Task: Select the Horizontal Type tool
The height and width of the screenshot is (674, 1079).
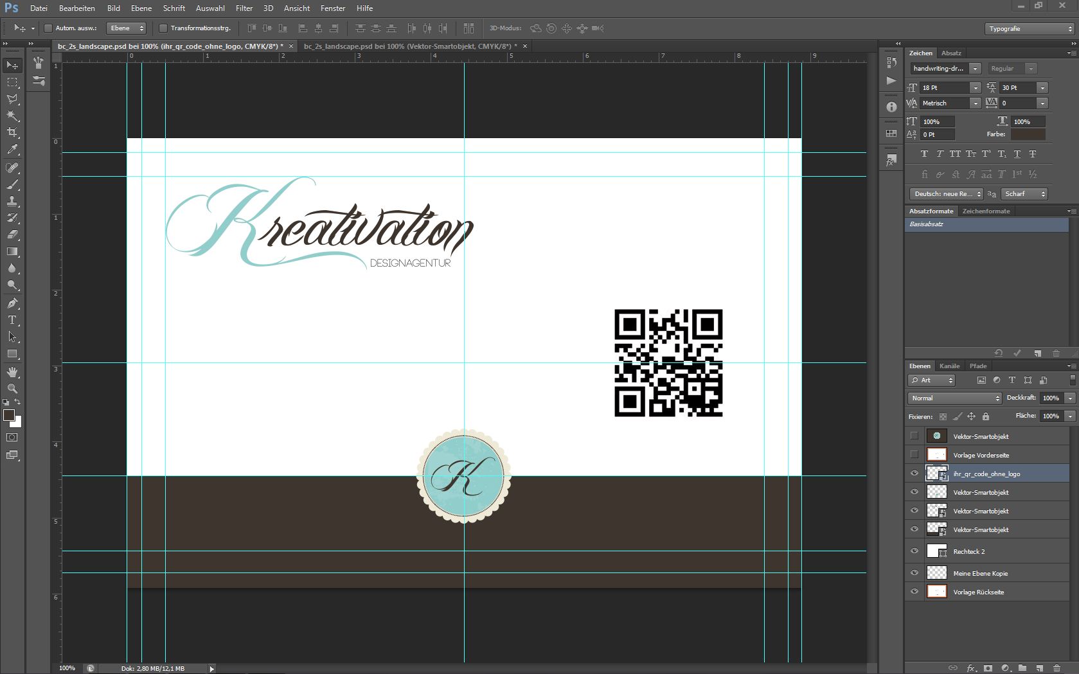Action: [x=12, y=320]
